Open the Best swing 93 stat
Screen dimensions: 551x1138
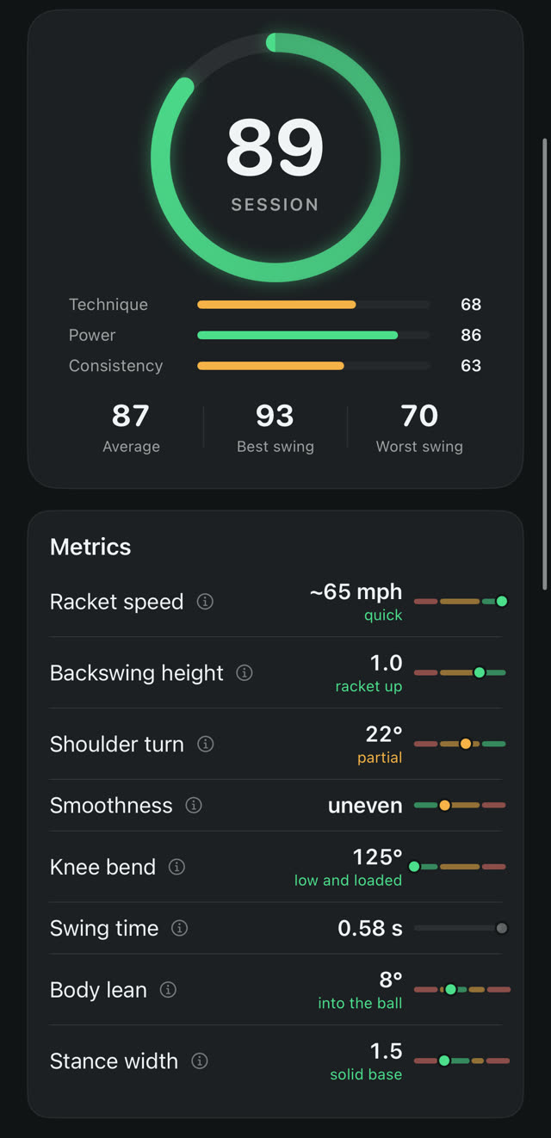[x=275, y=428]
